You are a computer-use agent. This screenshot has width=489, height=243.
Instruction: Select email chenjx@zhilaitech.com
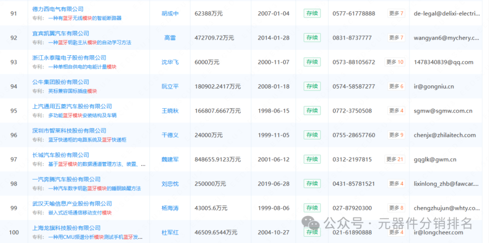(445, 135)
